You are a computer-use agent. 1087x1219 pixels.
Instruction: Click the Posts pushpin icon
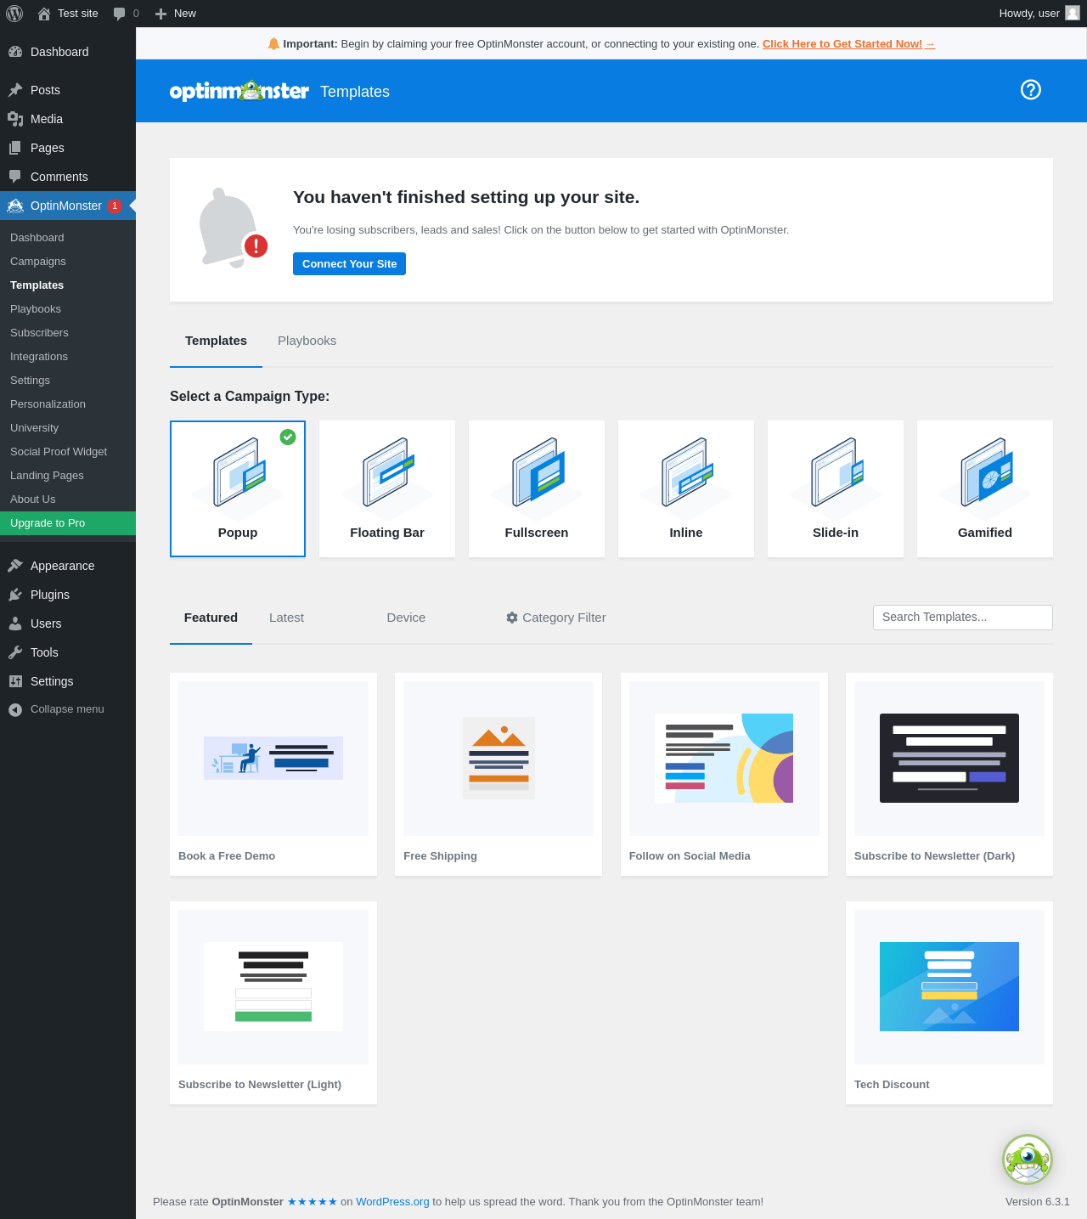click(15, 90)
